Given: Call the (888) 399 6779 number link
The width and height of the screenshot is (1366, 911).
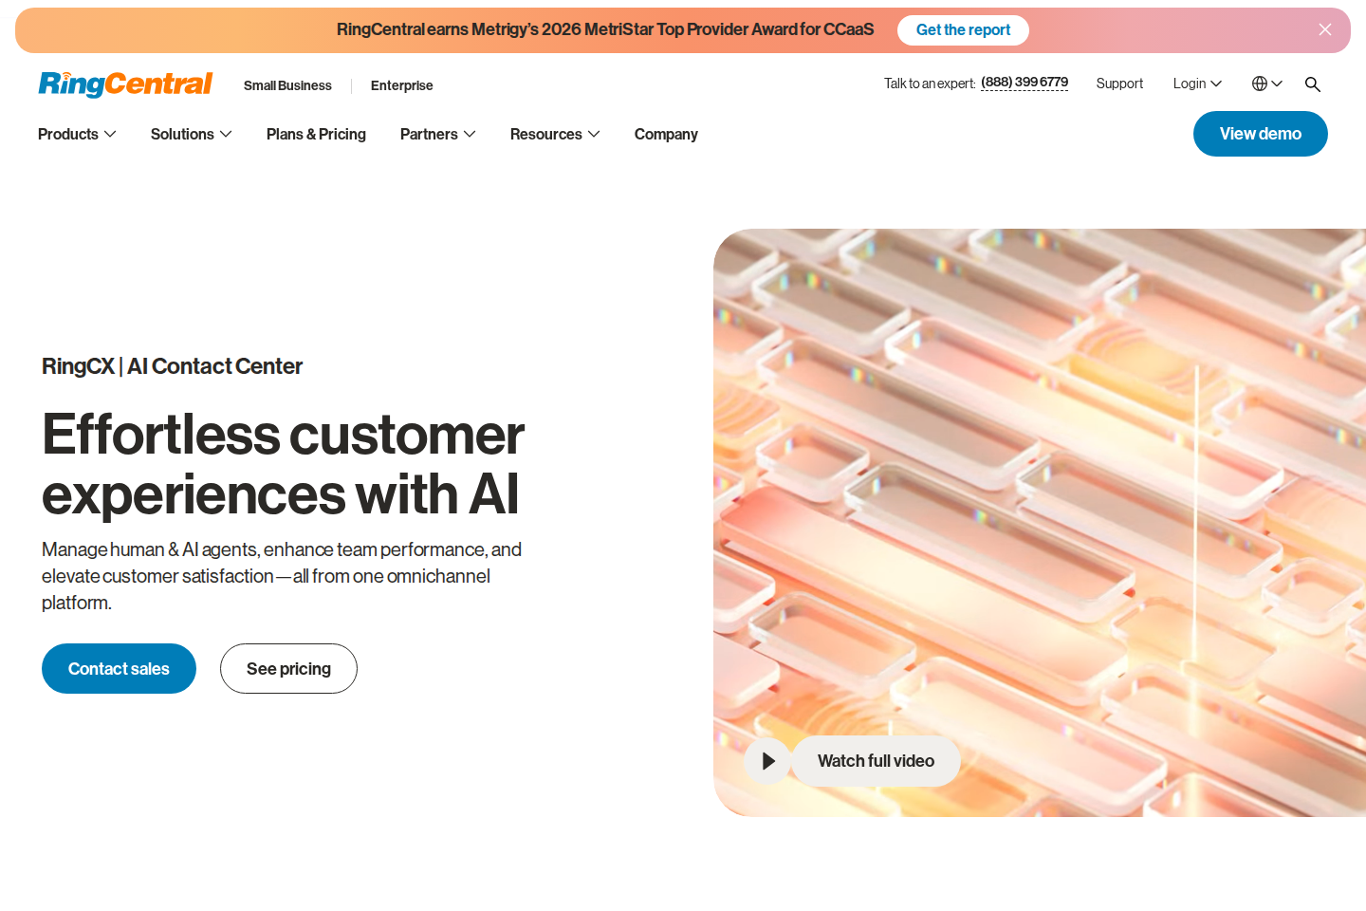Looking at the screenshot, I should [1024, 83].
